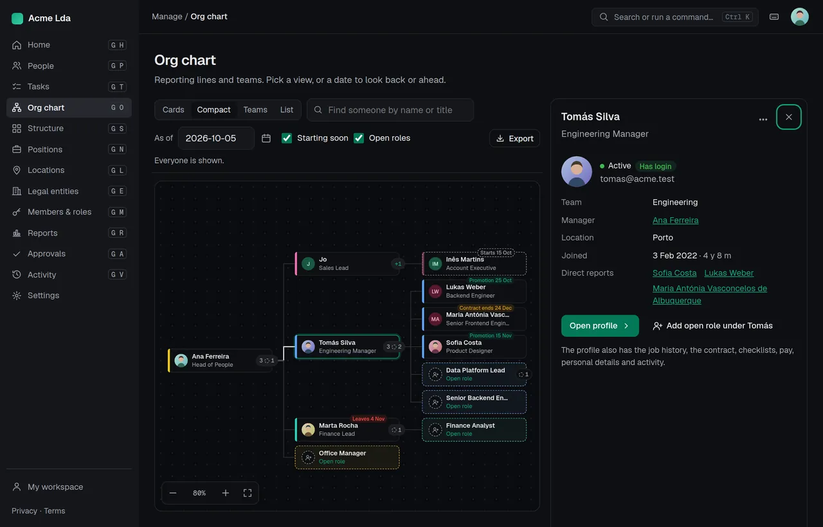
Task: Click Manage in the breadcrumb
Action: 167,17
